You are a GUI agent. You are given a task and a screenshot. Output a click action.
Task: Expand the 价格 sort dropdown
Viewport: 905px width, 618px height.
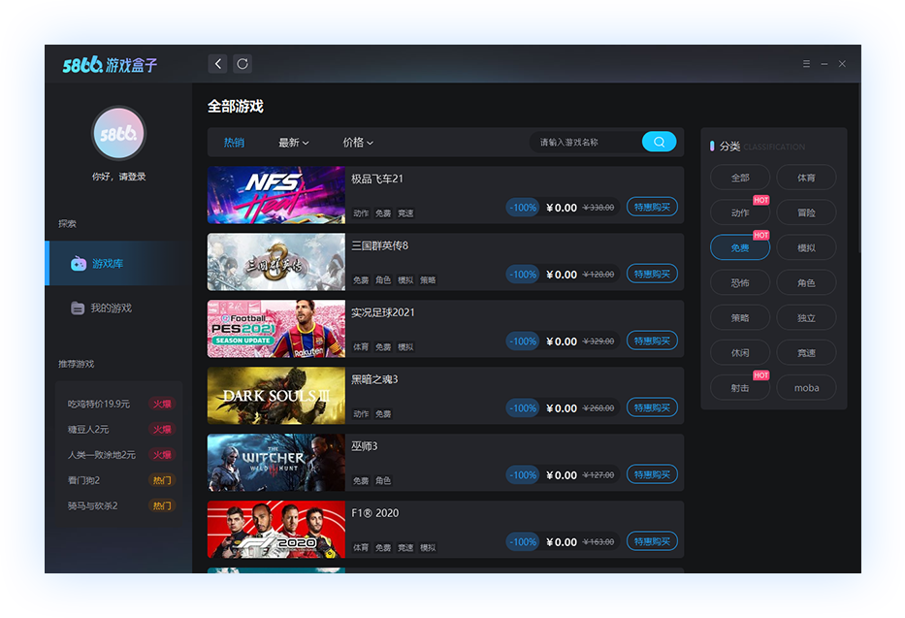pyautogui.click(x=357, y=143)
